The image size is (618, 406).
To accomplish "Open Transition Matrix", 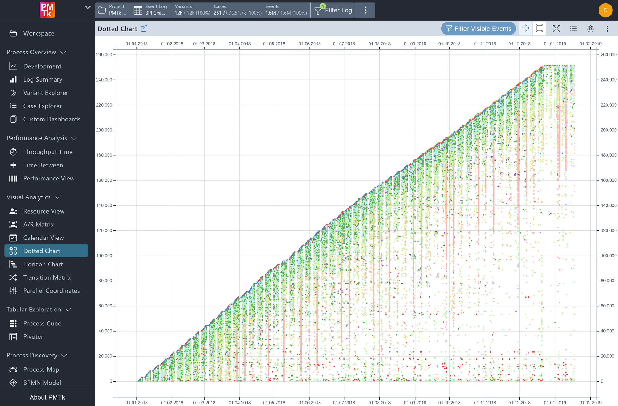I will 46,277.
